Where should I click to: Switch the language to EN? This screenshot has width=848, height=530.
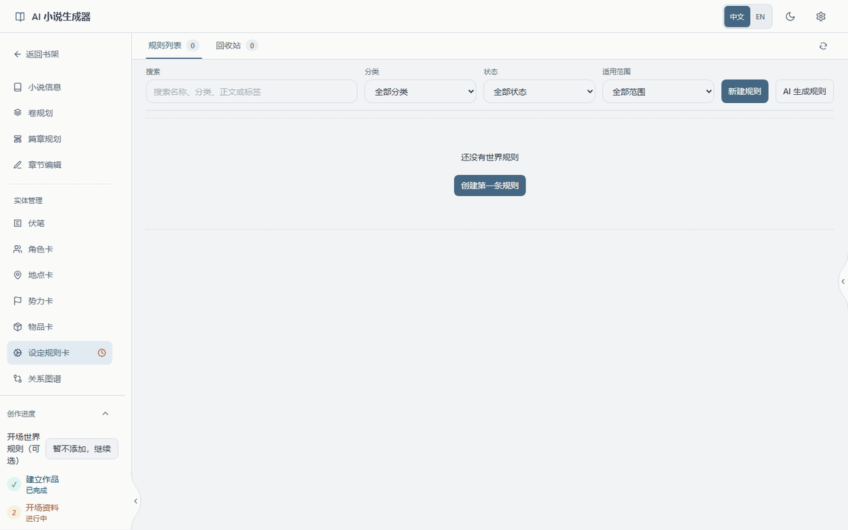click(x=760, y=17)
